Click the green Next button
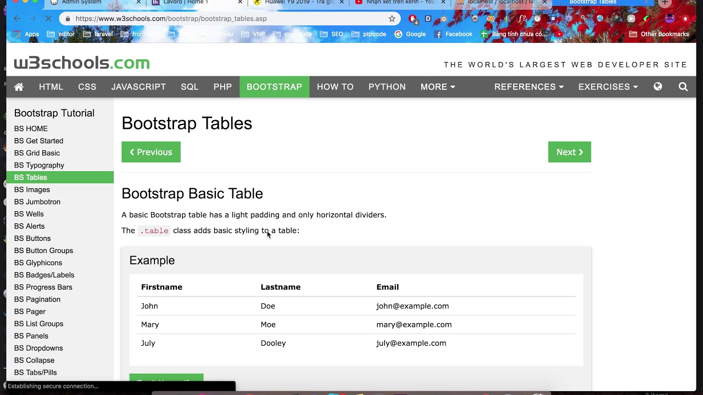Image resolution: width=703 pixels, height=395 pixels. pos(570,152)
